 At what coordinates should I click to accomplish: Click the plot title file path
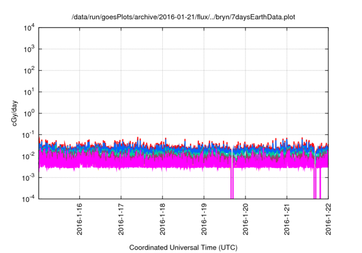pos(183,17)
